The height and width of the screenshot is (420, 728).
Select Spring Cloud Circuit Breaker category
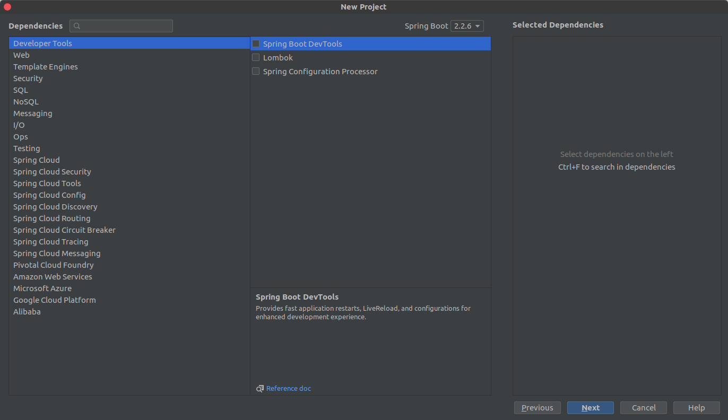[129, 230]
